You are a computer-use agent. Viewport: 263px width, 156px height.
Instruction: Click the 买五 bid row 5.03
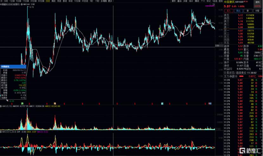click(x=243, y=43)
